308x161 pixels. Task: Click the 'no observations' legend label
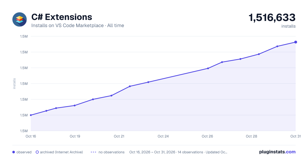tap(111, 152)
